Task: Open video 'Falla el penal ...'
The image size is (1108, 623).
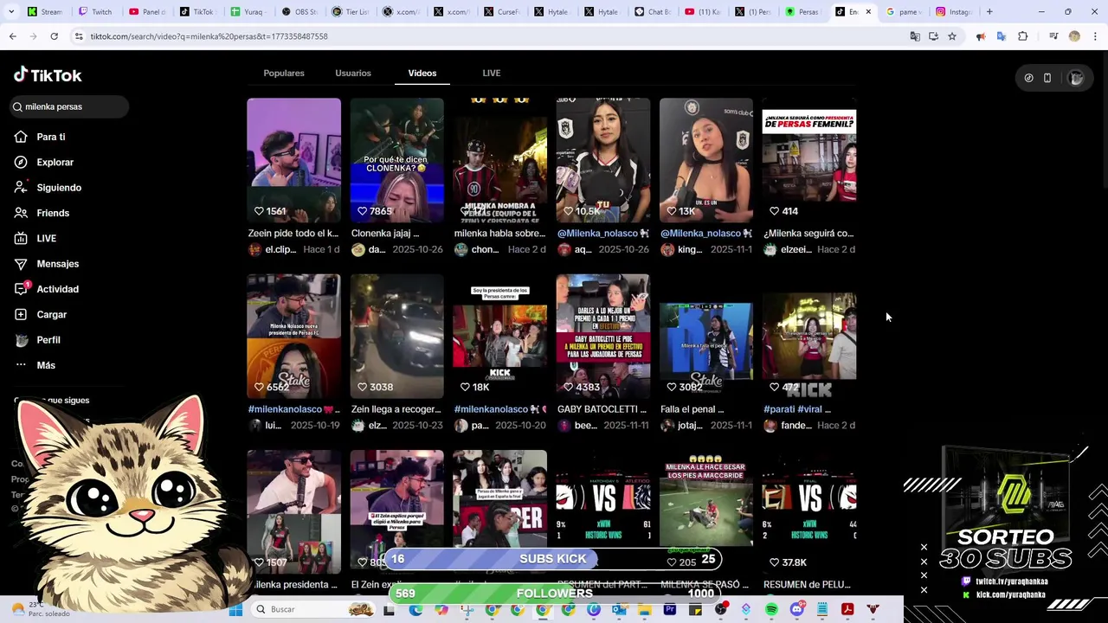Action: coord(705,336)
